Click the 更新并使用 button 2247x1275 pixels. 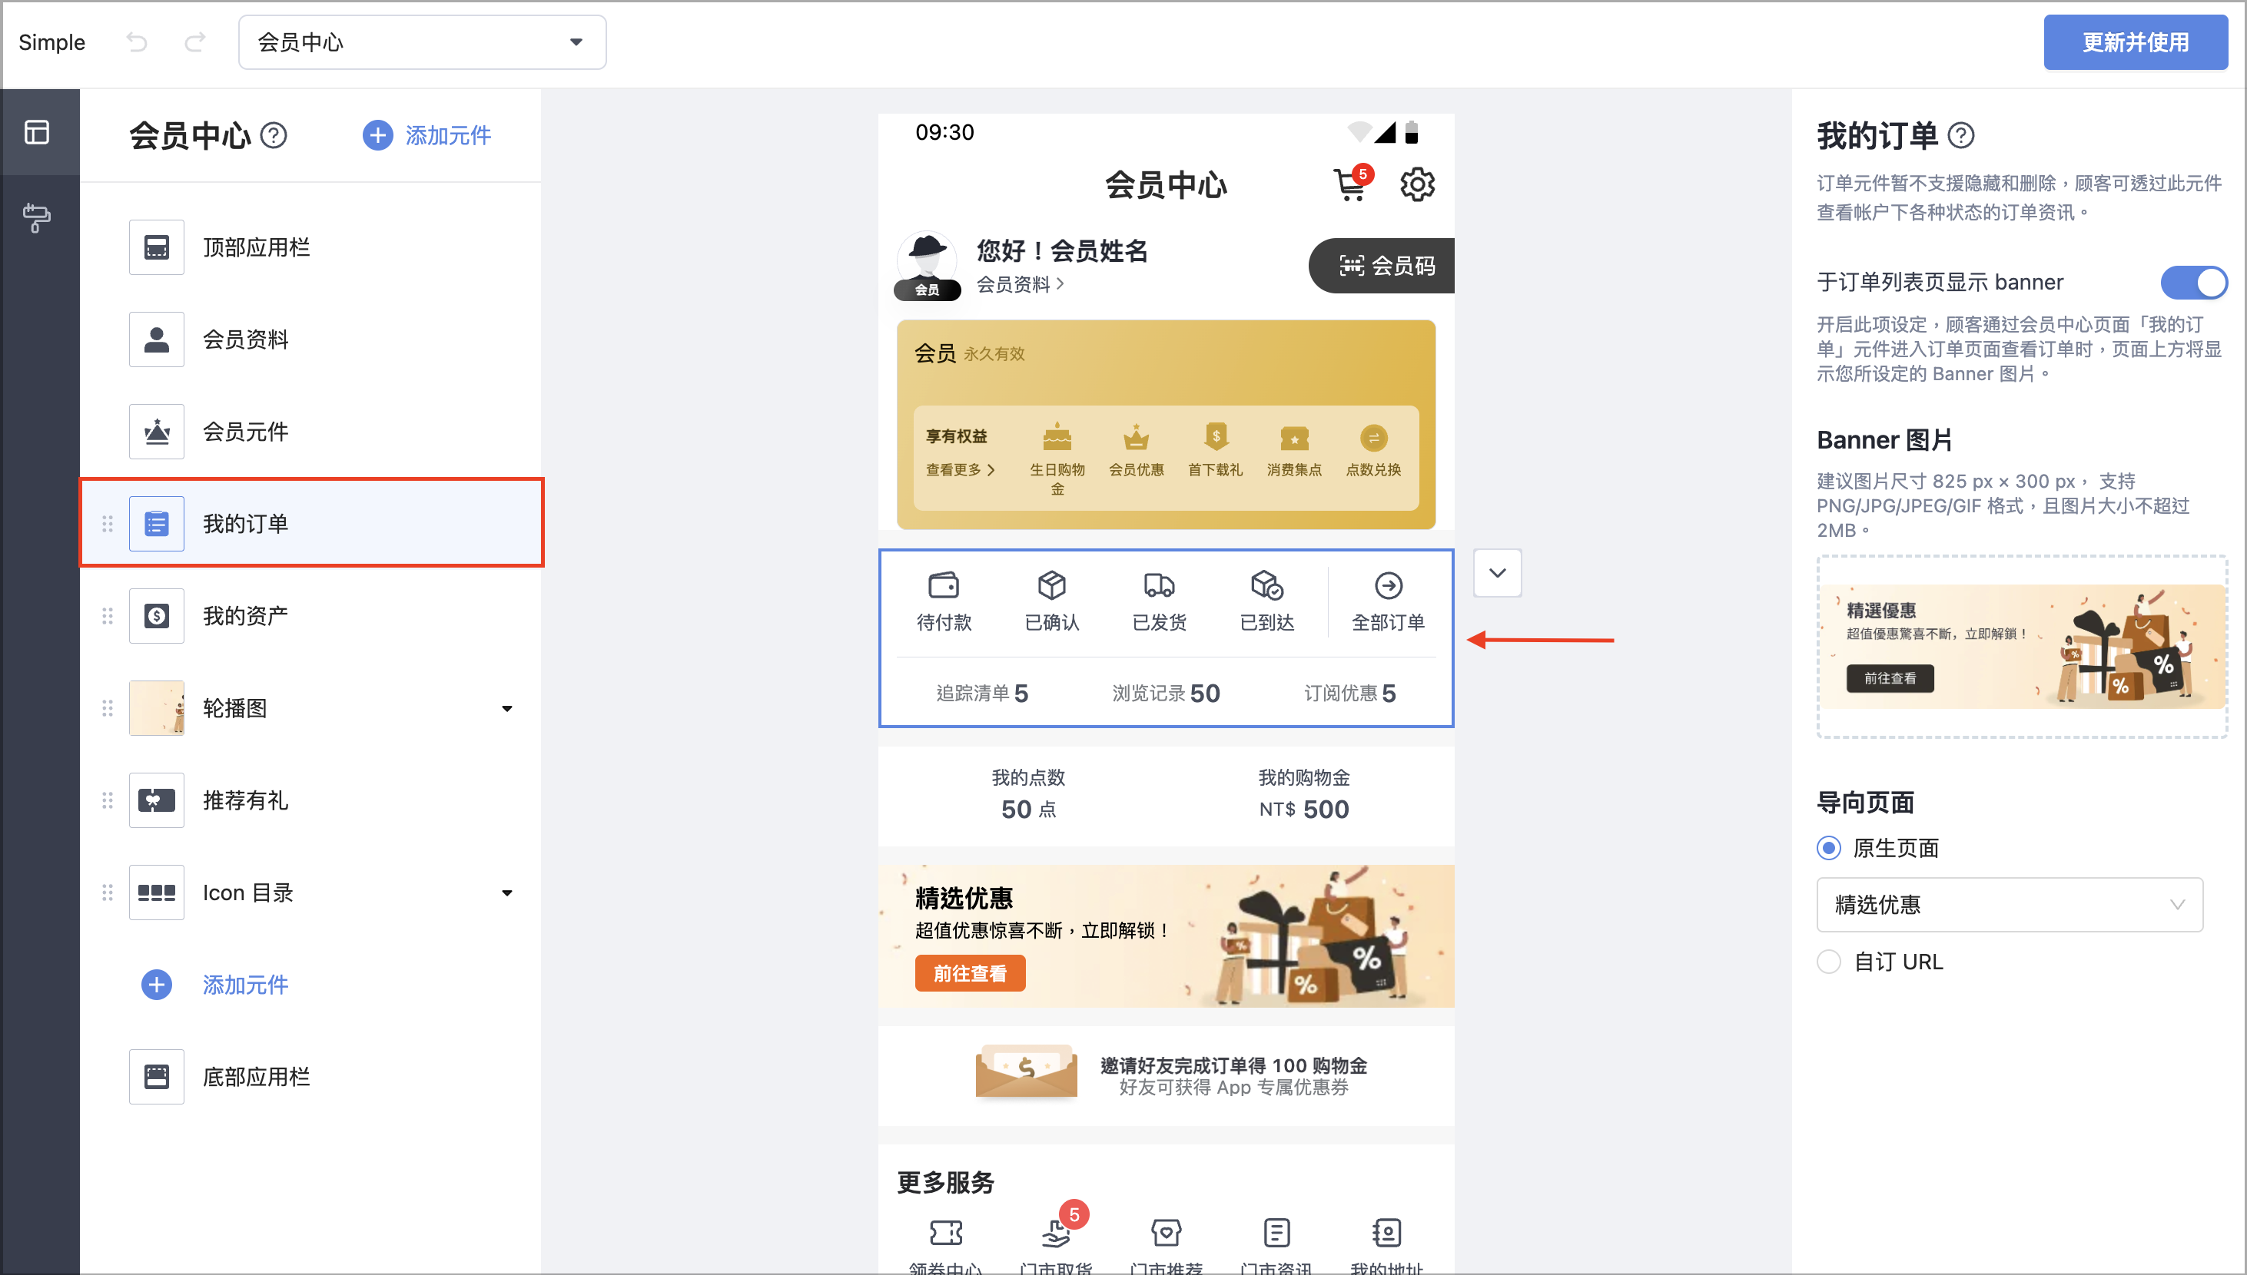(x=2135, y=42)
